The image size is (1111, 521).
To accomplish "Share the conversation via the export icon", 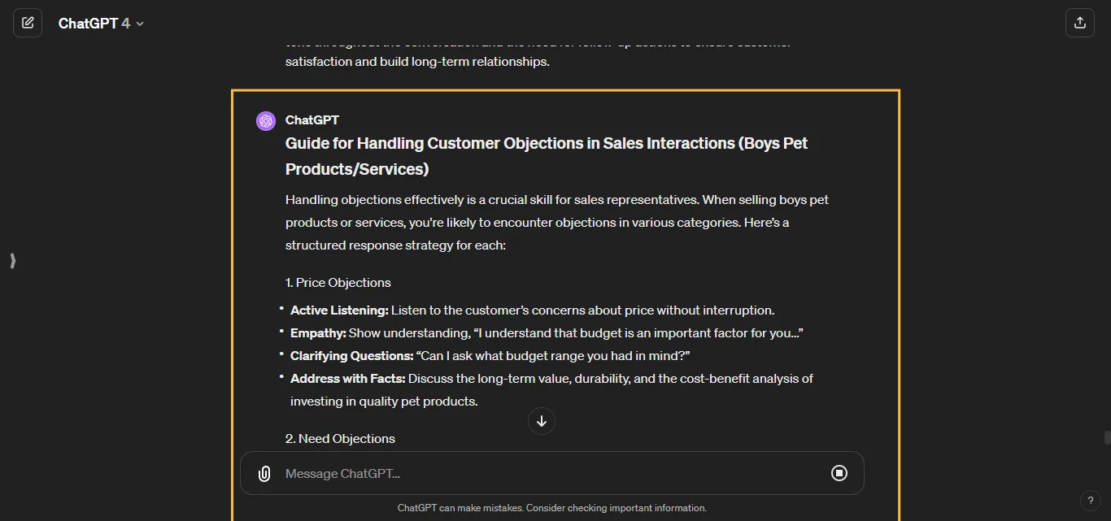I will pos(1079,22).
